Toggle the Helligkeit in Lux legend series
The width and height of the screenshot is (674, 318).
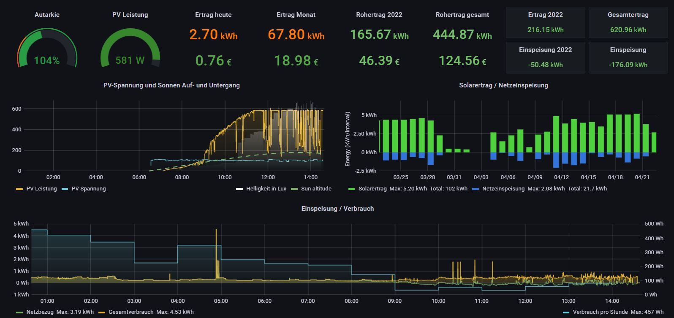coord(266,189)
